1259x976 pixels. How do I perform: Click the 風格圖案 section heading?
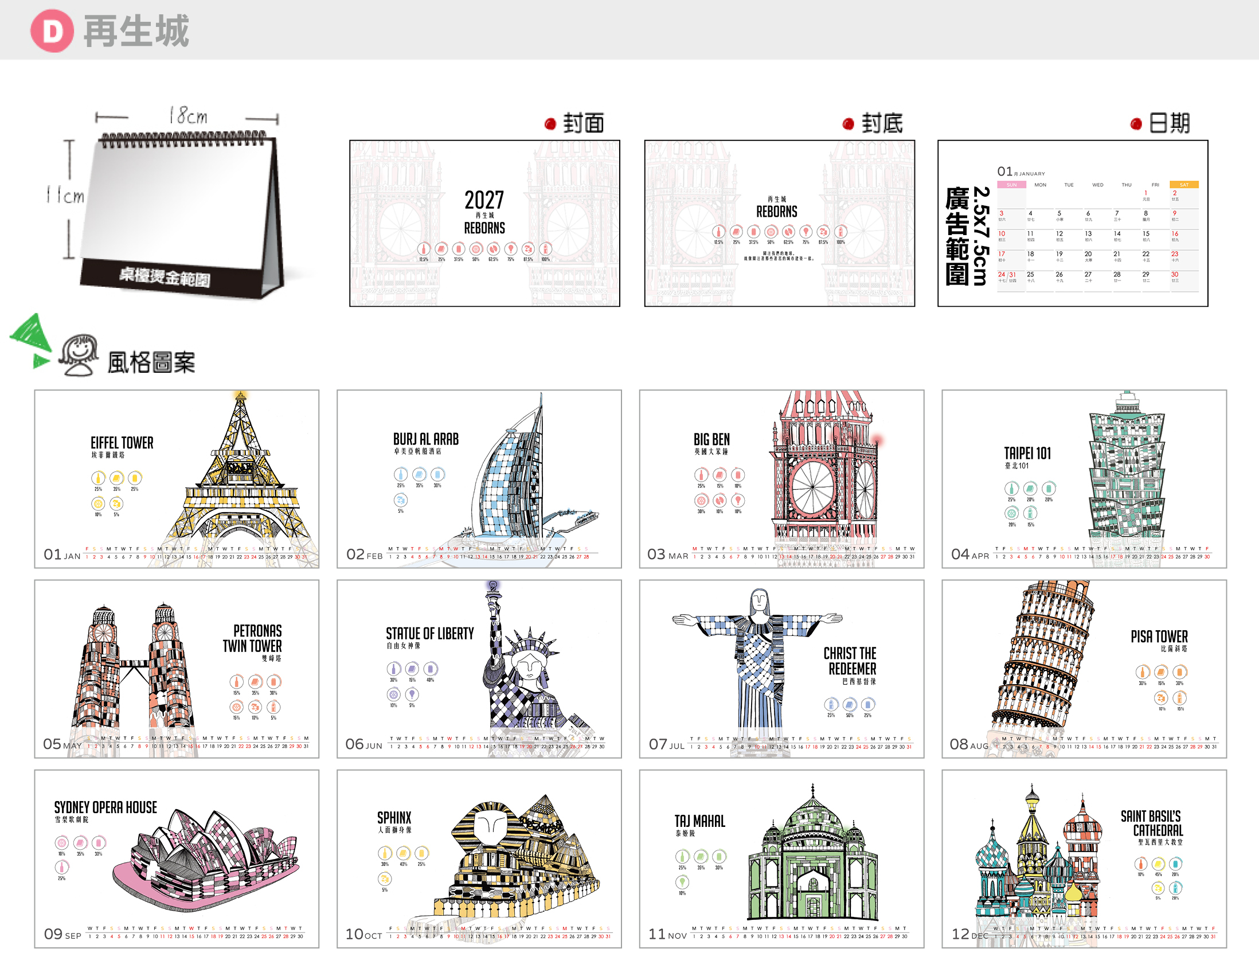pyautogui.click(x=151, y=362)
